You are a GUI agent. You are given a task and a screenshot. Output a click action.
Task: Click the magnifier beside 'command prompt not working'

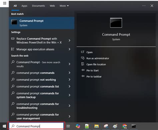[x=13, y=79]
